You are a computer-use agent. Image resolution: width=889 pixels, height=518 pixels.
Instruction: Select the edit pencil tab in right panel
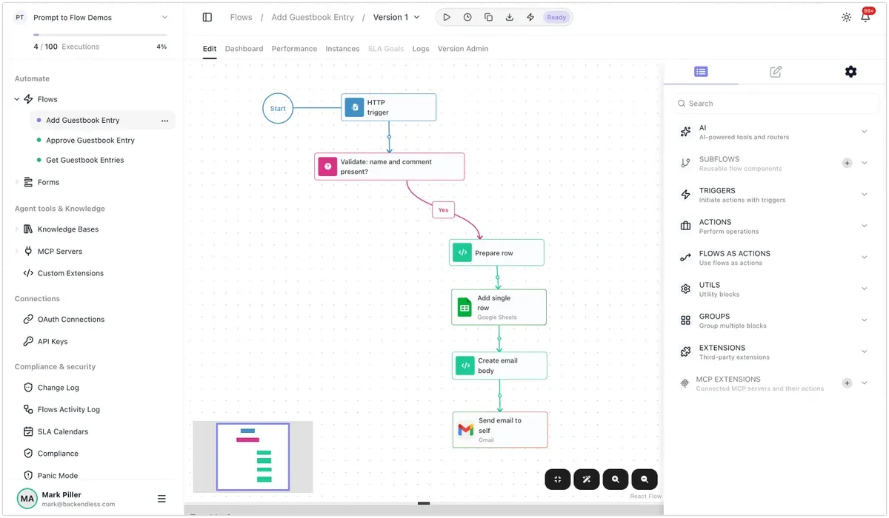(x=776, y=72)
